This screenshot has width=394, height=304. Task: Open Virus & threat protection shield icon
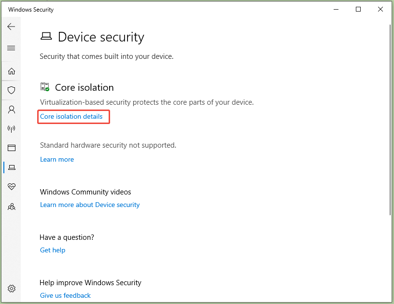click(11, 90)
